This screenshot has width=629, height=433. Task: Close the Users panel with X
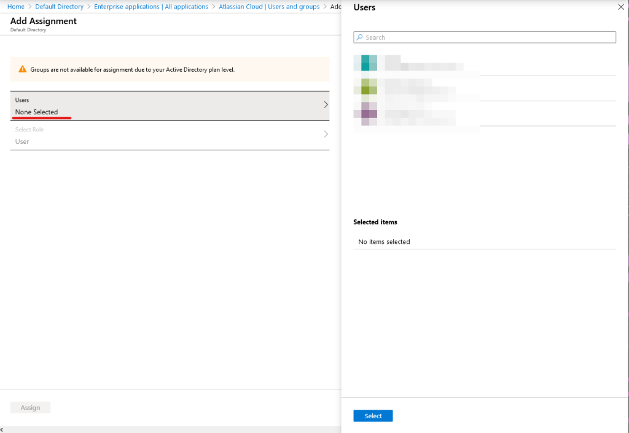pos(620,7)
